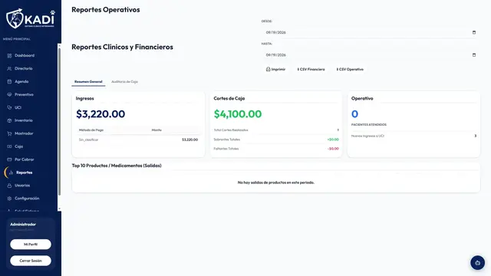The image size is (491, 276).
Task: Click the sidebar scroll down arrow
Action: [59, 209]
